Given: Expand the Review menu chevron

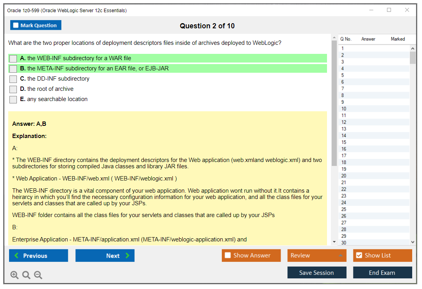Looking at the screenshot, I should pyautogui.click(x=341, y=255).
